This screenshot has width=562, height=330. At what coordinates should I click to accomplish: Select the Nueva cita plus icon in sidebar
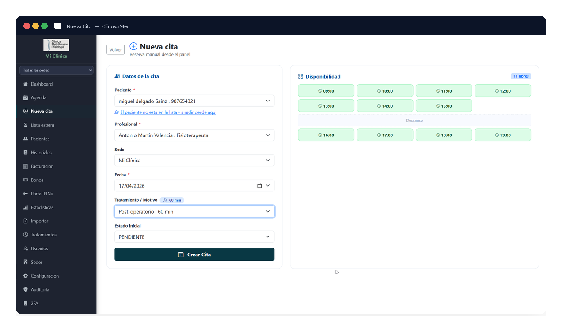[25, 111]
